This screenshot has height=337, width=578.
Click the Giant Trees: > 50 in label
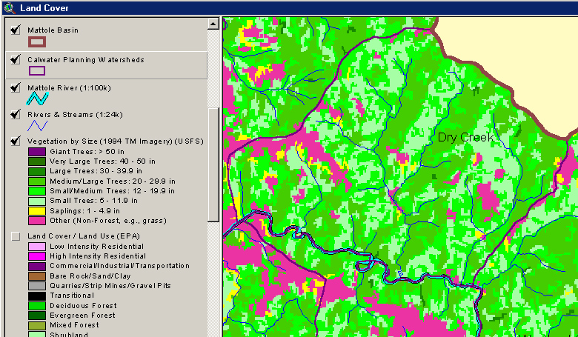pos(87,152)
